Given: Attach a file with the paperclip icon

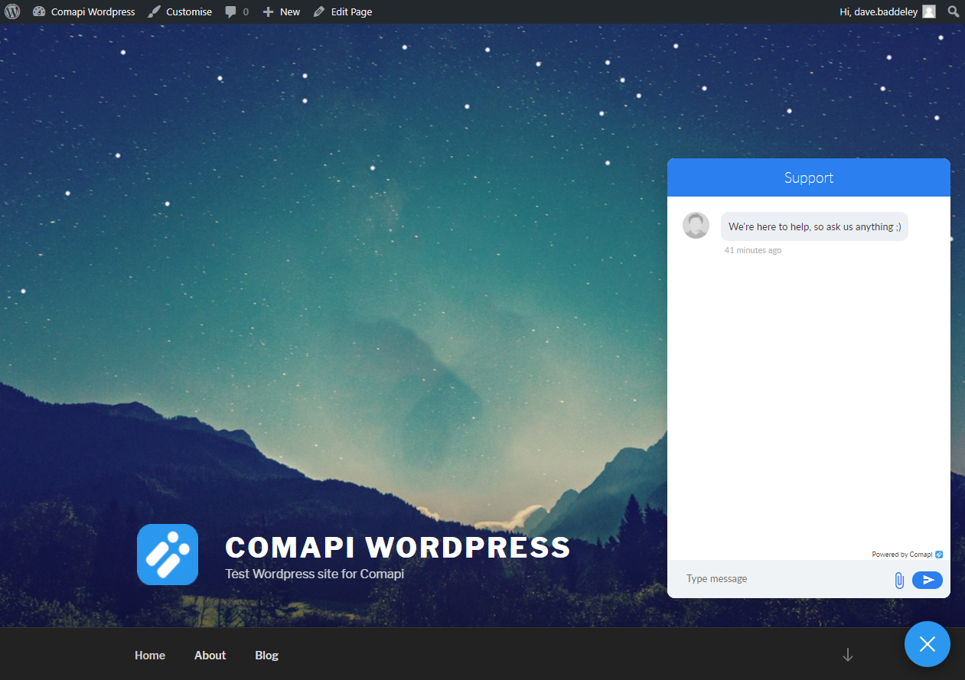Looking at the screenshot, I should 899,580.
